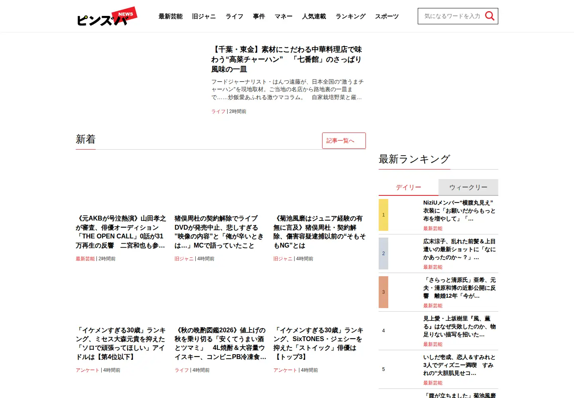This screenshot has width=574, height=398.
Task: Click the red search magnifier icon
Action: [489, 16]
